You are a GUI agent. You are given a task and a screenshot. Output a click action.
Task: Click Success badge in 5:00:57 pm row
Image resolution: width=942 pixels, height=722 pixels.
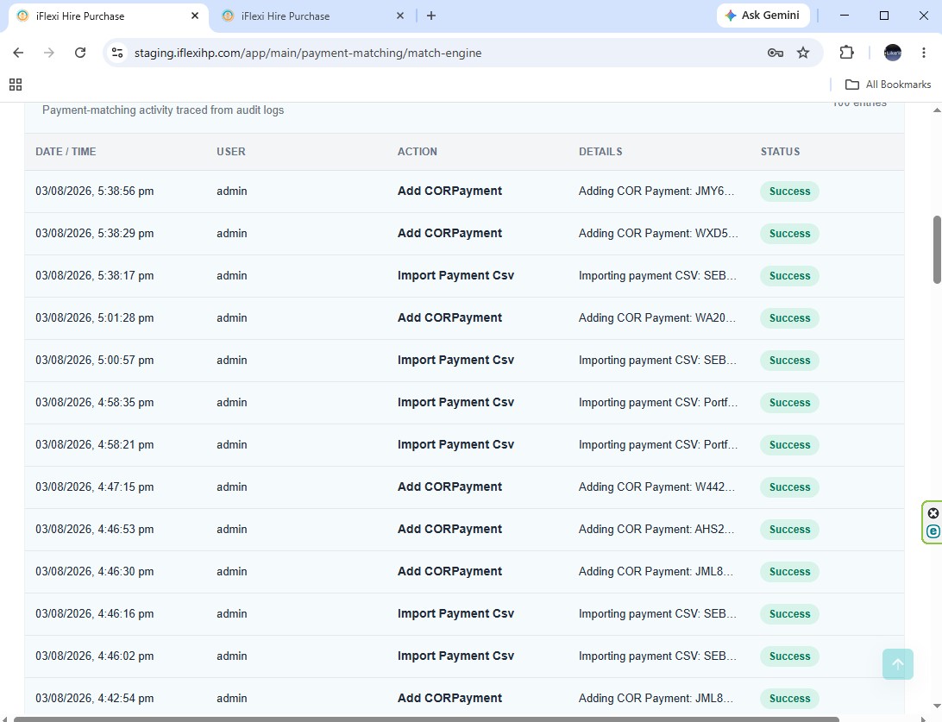point(789,361)
